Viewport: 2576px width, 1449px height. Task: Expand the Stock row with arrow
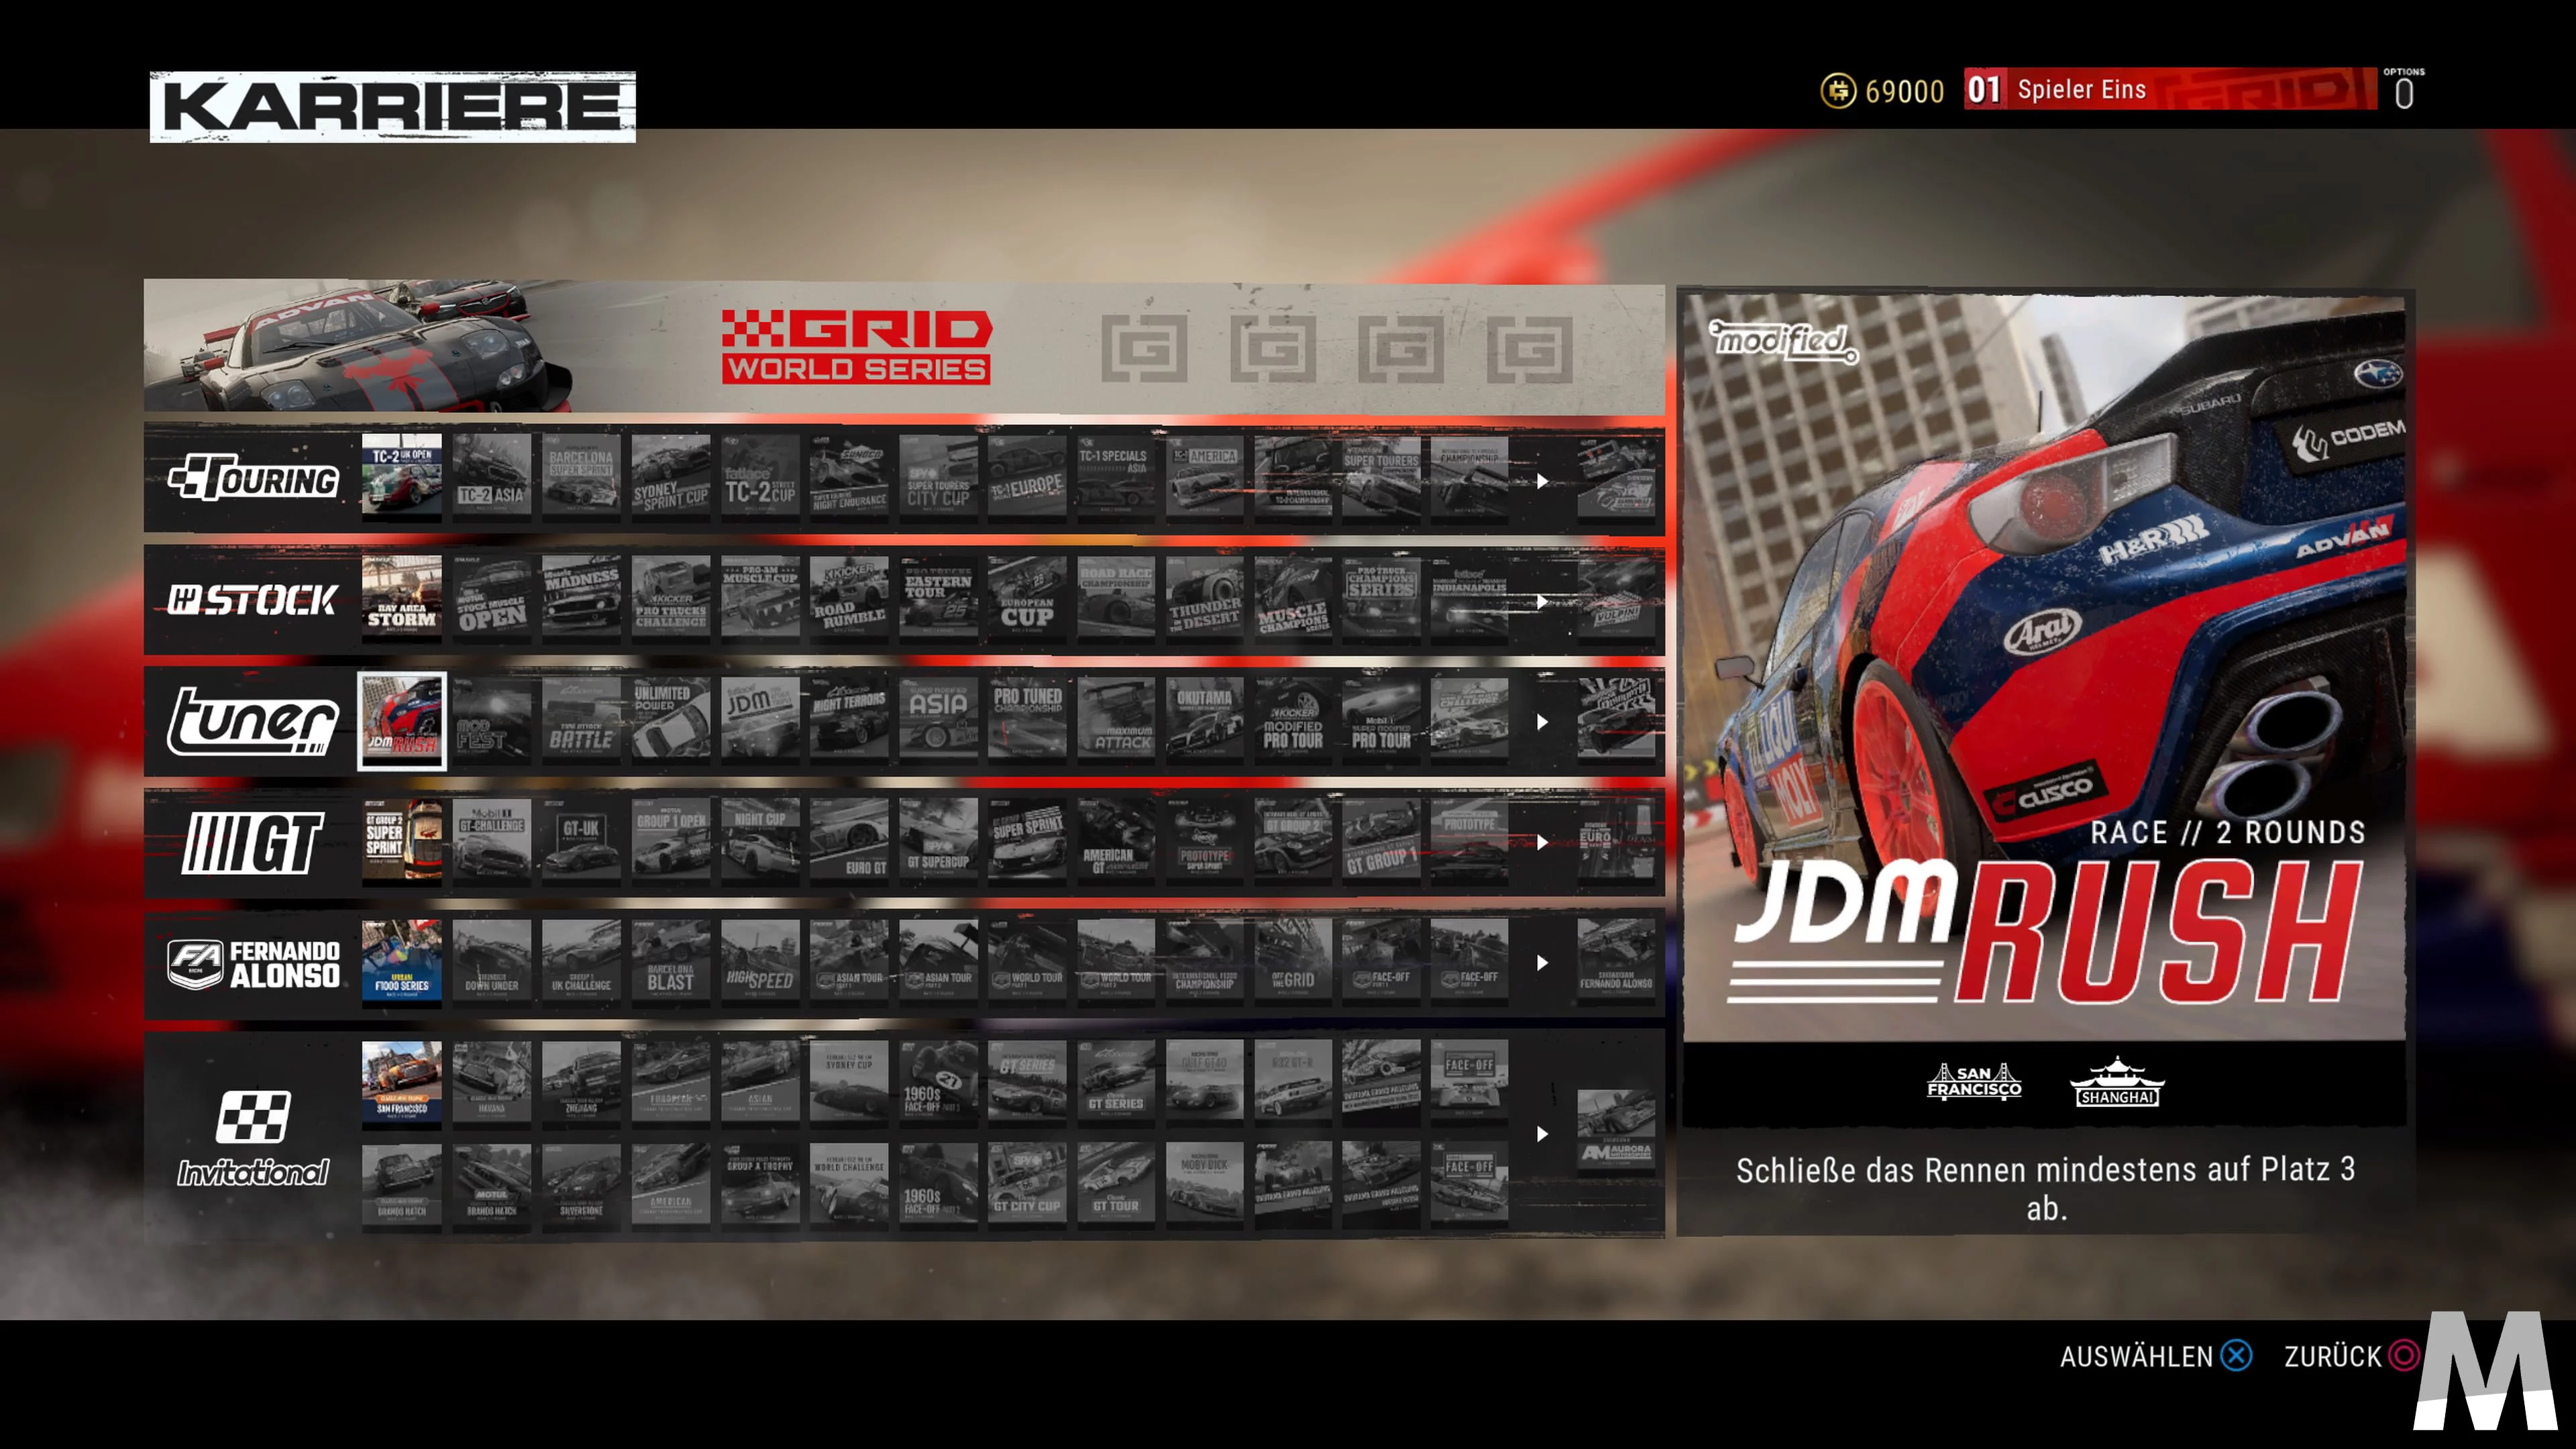point(1542,601)
